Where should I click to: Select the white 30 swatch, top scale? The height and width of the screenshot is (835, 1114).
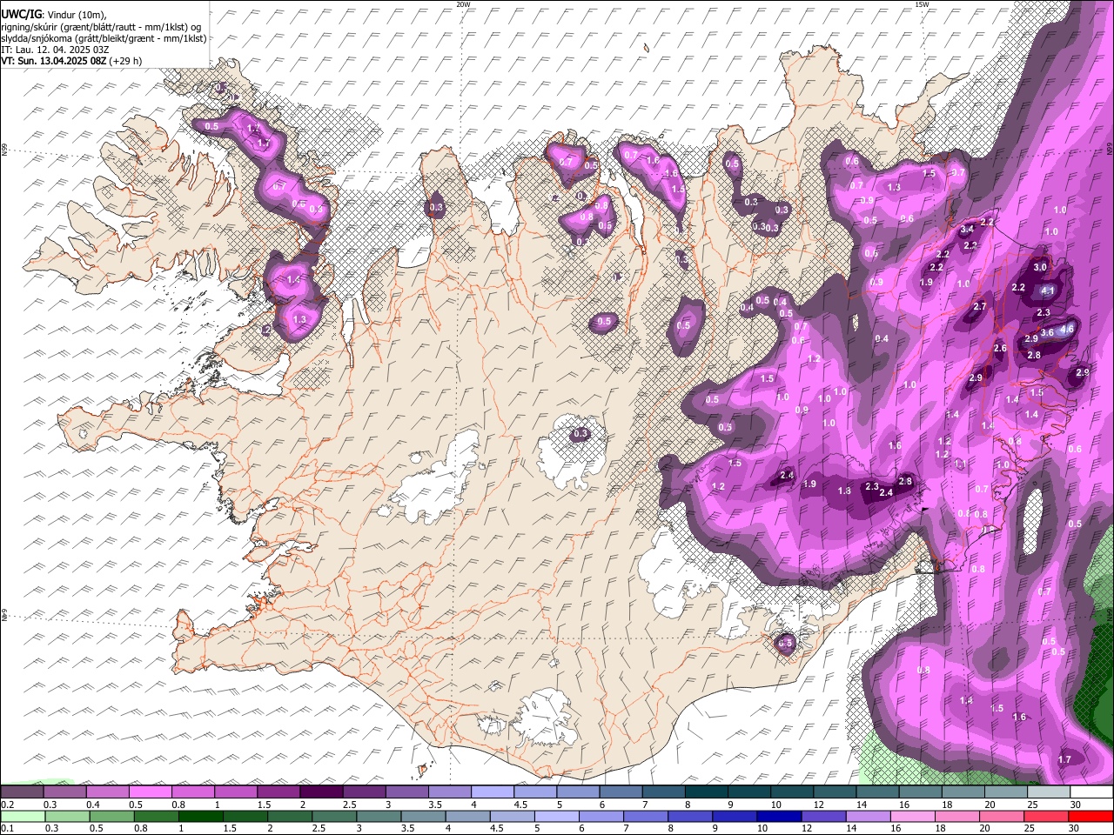tap(1091, 792)
